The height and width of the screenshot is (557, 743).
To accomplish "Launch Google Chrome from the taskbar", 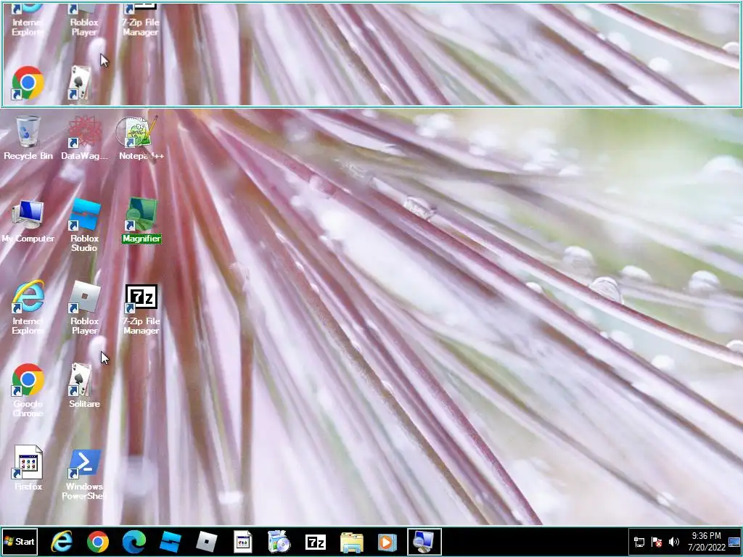I will pos(98,542).
